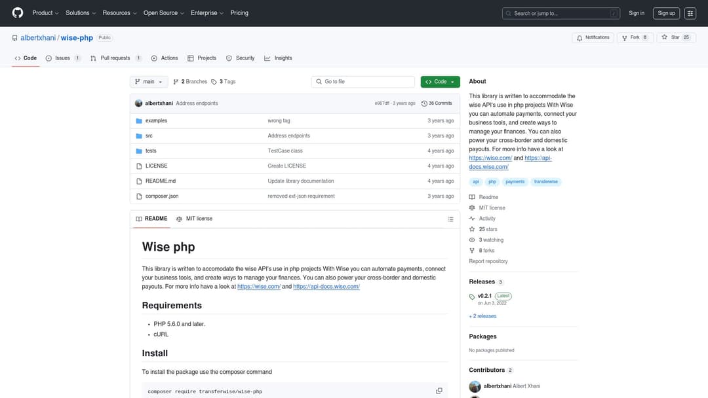
Task: Open the Product menu
Action: [45, 13]
